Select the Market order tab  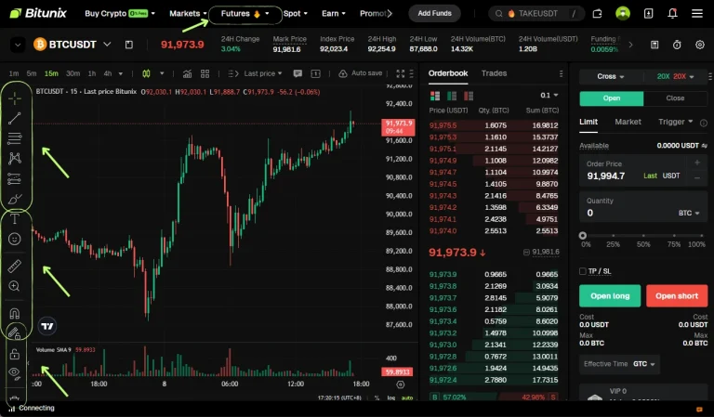point(628,122)
